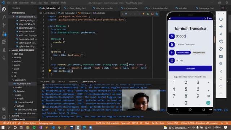Tap keyboard backspace key on emulator

208,96
